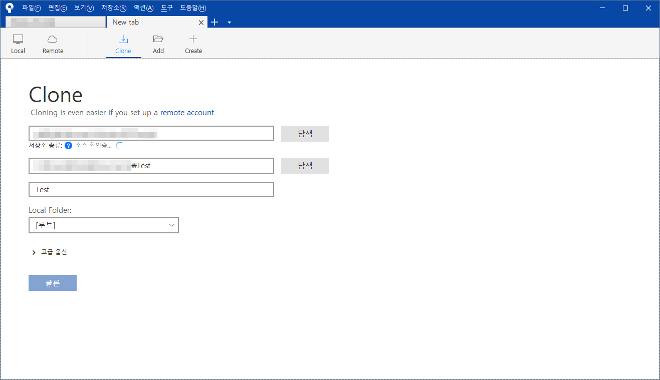This screenshot has width=660, height=380.
Task: Focus the source URL input field
Action: tap(151, 133)
